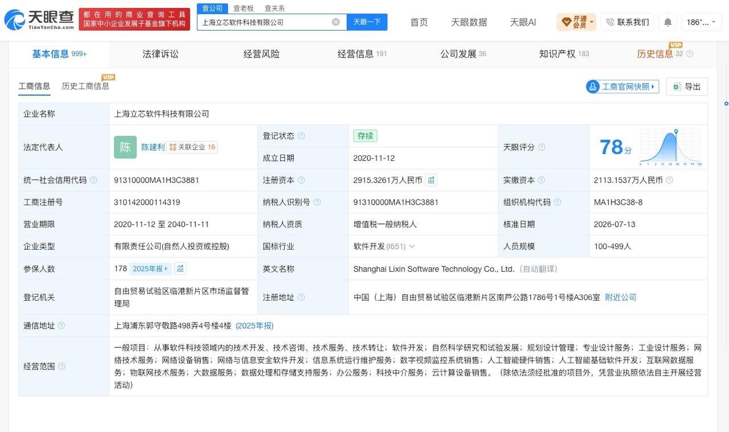Select the 基本信息 tab

(x=59, y=54)
